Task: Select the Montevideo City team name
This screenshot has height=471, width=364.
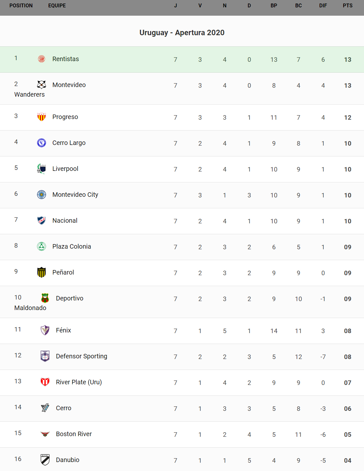Action: point(75,195)
